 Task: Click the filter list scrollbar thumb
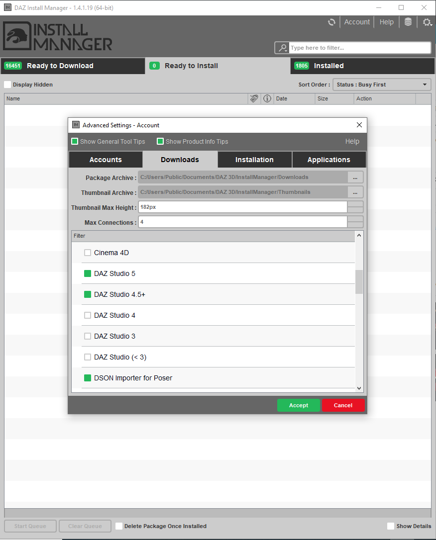coord(359,282)
